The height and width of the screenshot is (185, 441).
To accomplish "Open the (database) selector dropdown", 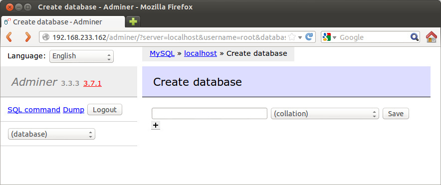I will click(x=51, y=134).
